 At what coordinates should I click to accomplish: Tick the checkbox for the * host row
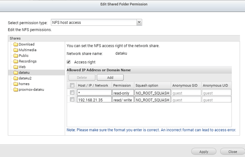tap(72, 93)
